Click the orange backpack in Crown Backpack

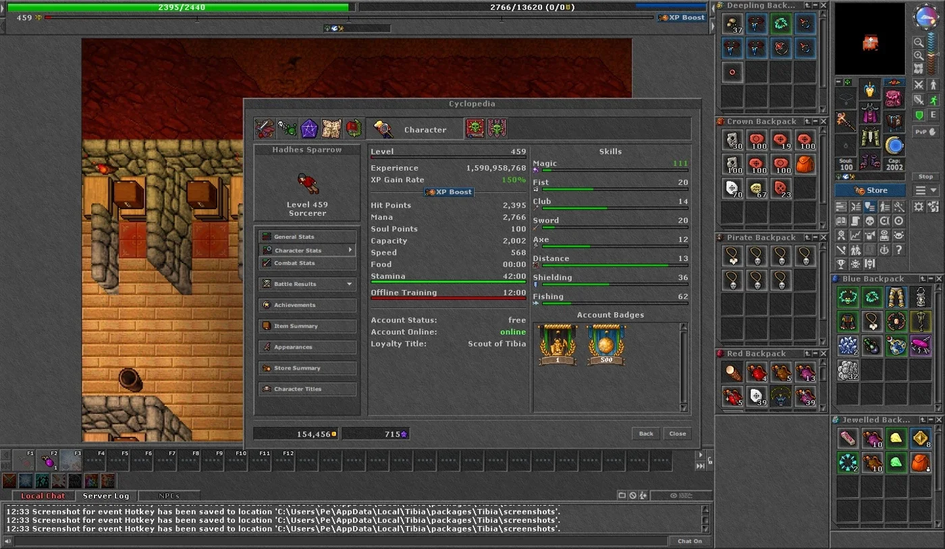[805, 164]
